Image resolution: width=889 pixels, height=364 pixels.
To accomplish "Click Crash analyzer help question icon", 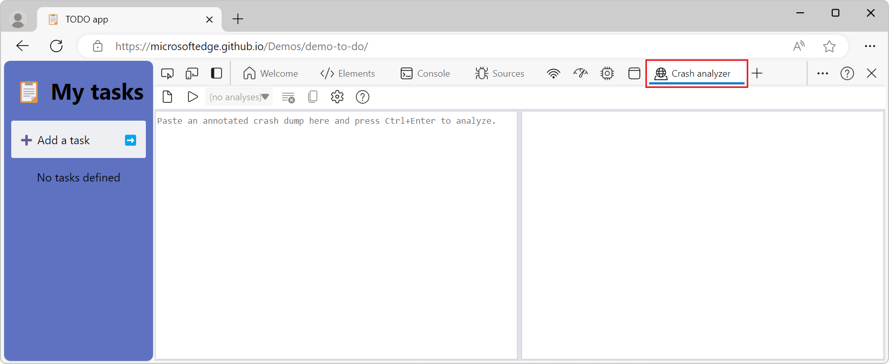I will [x=362, y=97].
